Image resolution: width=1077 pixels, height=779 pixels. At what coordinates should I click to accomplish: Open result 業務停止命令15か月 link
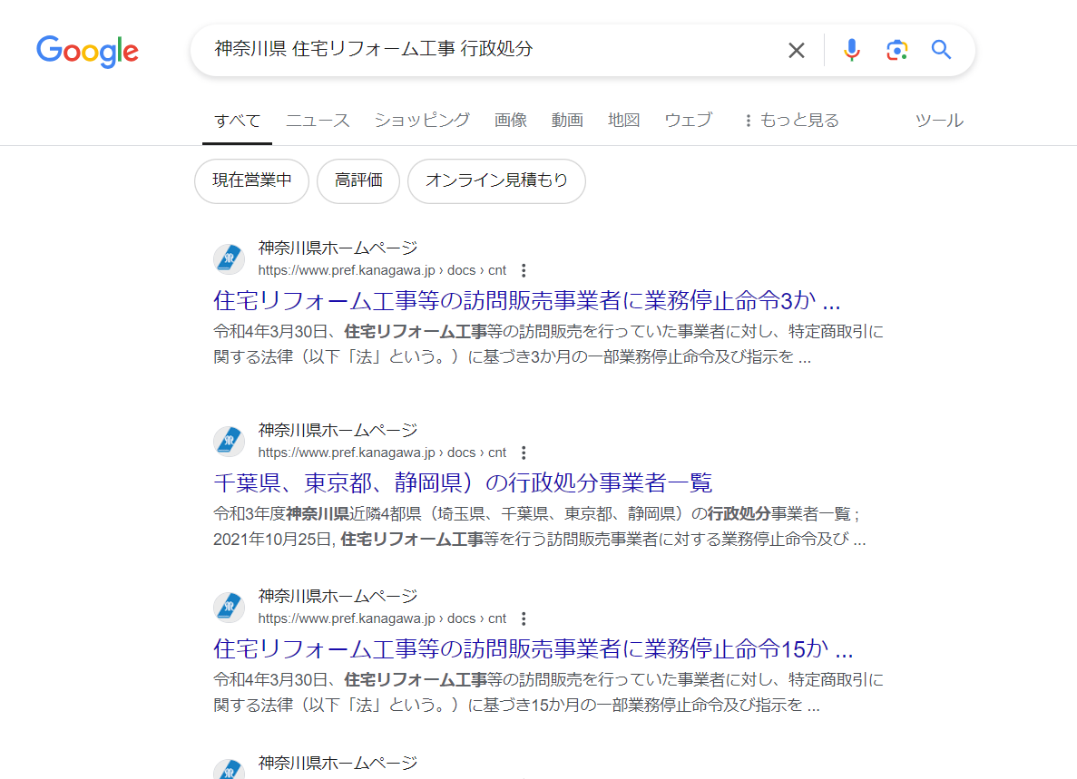tap(533, 649)
